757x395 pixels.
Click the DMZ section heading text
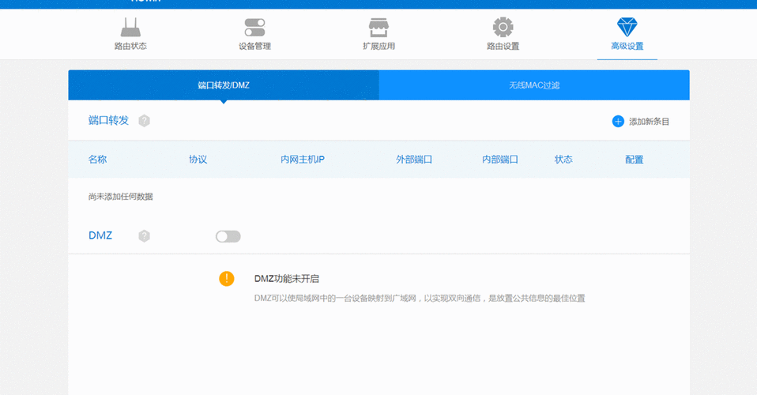pyautogui.click(x=100, y=236)
